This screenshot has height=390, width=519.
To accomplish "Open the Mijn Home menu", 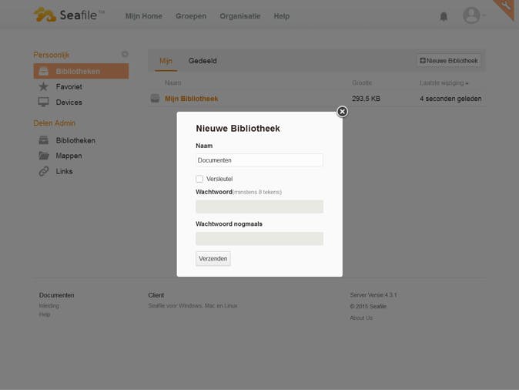I will 144,16.
